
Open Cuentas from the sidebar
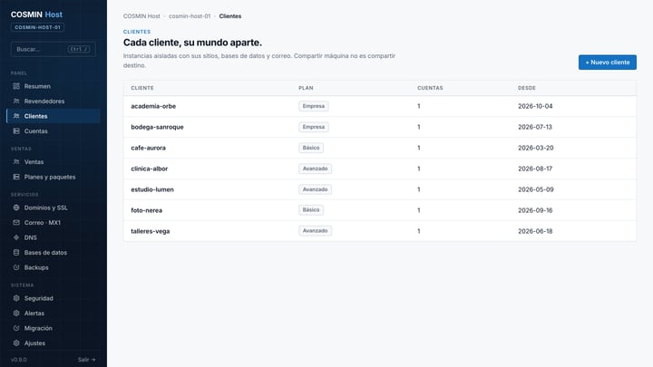54,131
